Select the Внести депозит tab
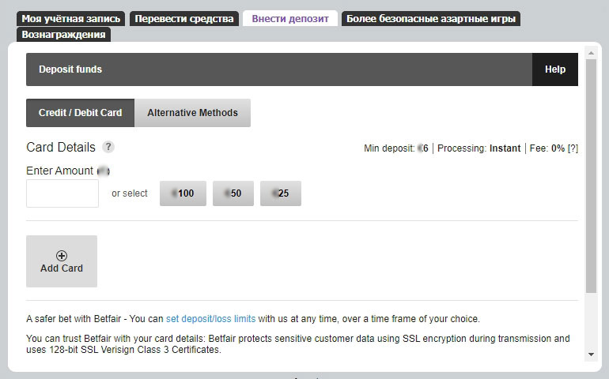The image size is (609, 379). pyautogui.click(x=289, y=18)
